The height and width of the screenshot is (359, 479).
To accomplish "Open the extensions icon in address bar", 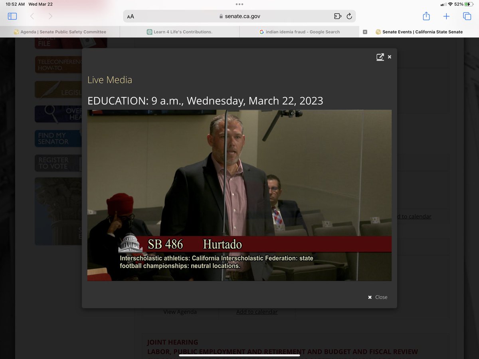I will [338, 16].
